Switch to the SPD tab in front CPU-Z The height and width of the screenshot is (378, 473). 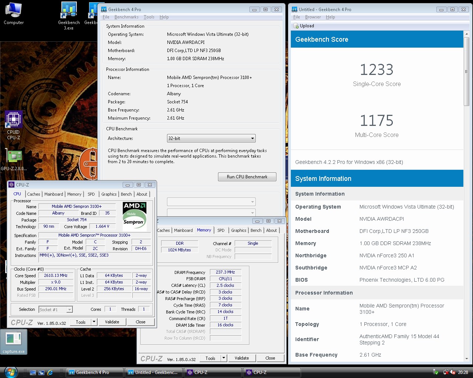click(91, 194)
